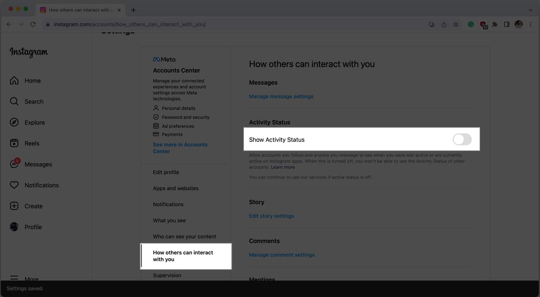Bookmark this page with star icon

456,24
